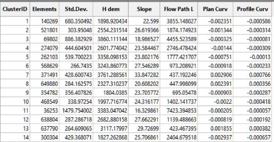Click Elements cell 36253

(x=45, y=111)
